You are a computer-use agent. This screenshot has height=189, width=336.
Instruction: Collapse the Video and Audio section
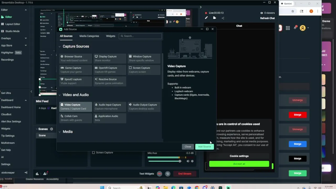tap(60, 95)
